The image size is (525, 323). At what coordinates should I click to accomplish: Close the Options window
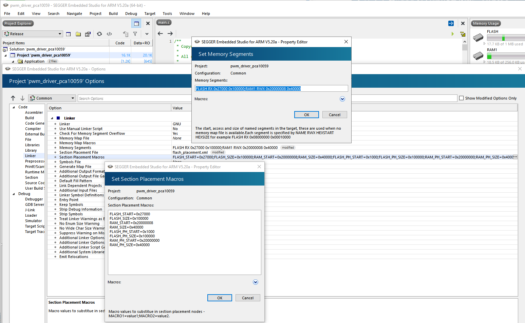click(520, 69)
